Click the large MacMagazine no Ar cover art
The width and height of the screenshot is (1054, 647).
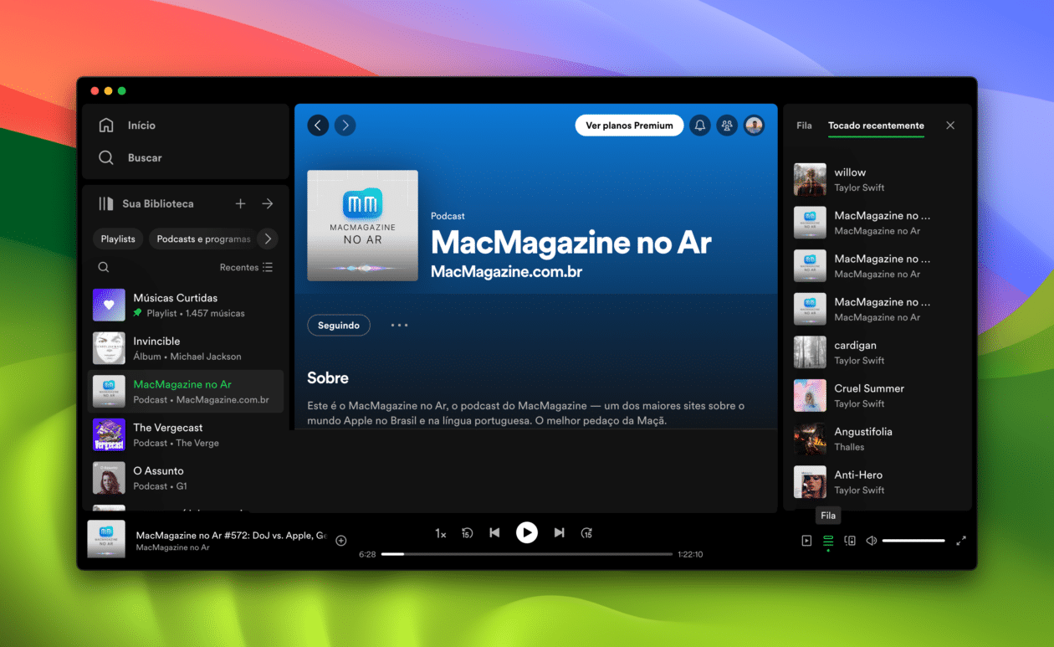pyautogui.click(x=362, y=225)
